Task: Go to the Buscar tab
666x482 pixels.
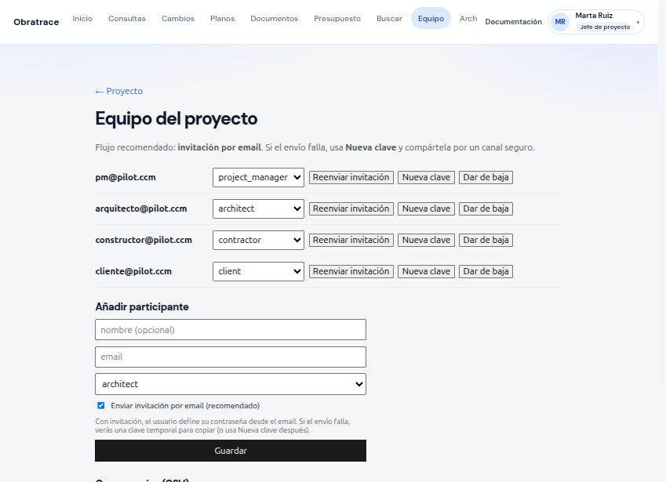Action: click(390, 19)
